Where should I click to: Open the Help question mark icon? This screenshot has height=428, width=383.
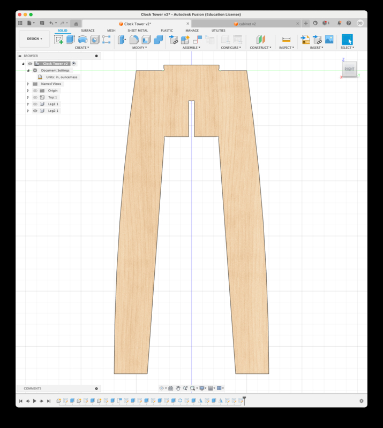pyautogui.click(x=349, y=23)
